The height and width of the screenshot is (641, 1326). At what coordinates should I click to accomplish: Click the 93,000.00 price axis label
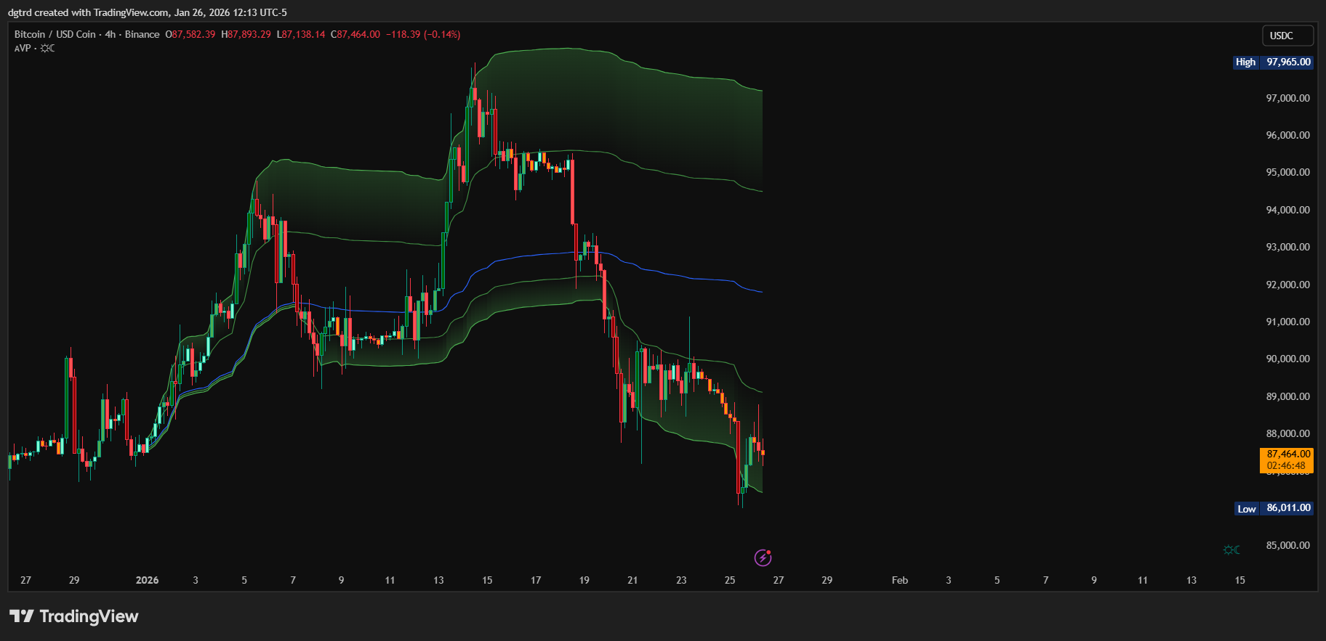(1288, 247)
